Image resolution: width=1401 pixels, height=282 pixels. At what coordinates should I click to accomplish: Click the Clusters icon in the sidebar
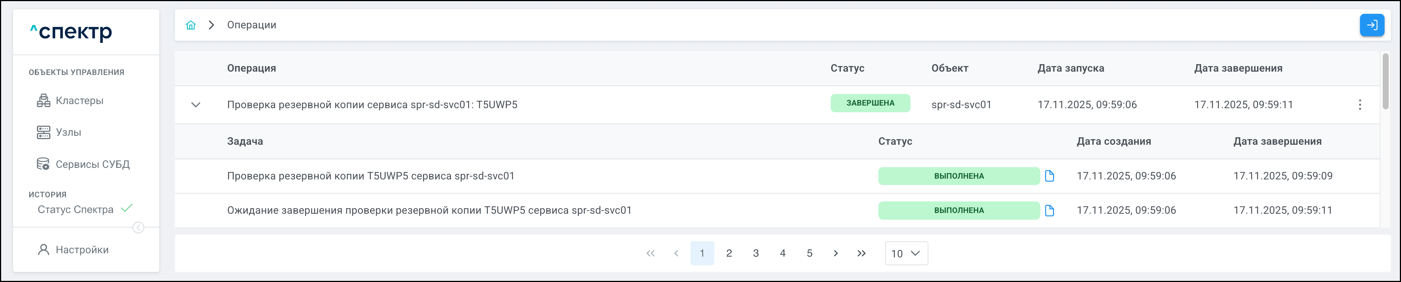(44, 101)
